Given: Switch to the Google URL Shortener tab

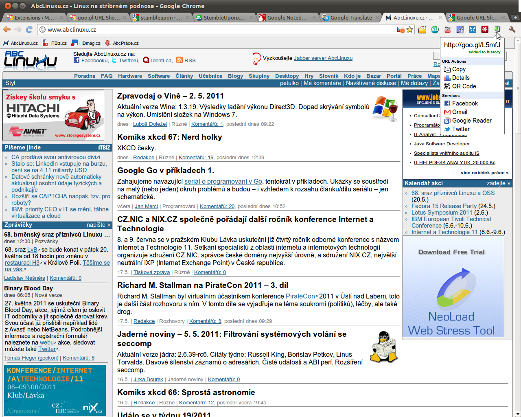Looking at the screenshot, I should [477, 18].
